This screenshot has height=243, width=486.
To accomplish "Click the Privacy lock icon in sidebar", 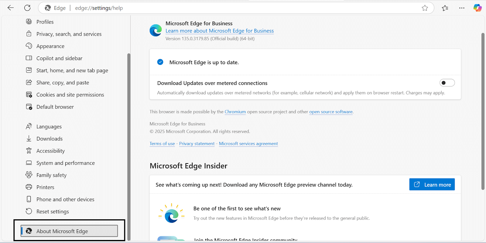I will coord(29,34).
